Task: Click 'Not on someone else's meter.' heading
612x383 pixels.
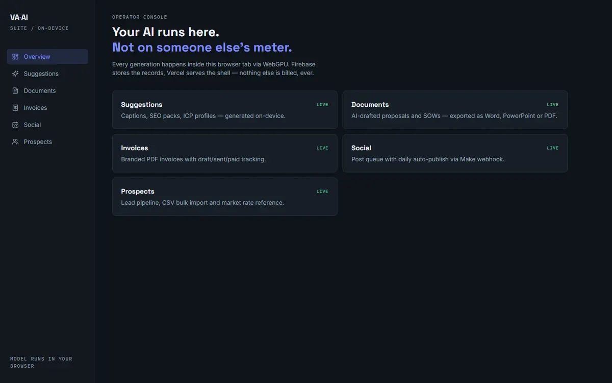Action: tap(202, 47)
